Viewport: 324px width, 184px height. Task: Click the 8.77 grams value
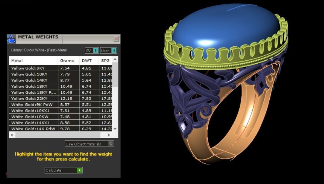(x=65, y=80)
